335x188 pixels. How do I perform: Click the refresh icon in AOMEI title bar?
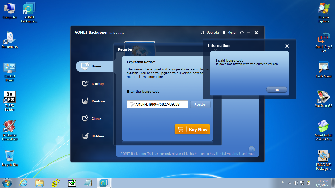pyautogui.click(x=242, y=33)
